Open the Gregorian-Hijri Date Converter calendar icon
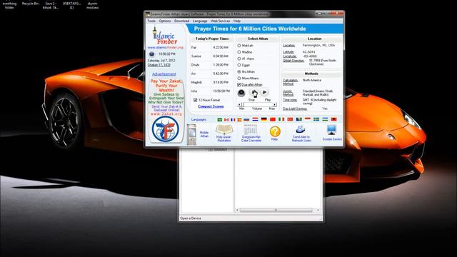The width and height of the screenshot is (457, 257). coord(251,129)
